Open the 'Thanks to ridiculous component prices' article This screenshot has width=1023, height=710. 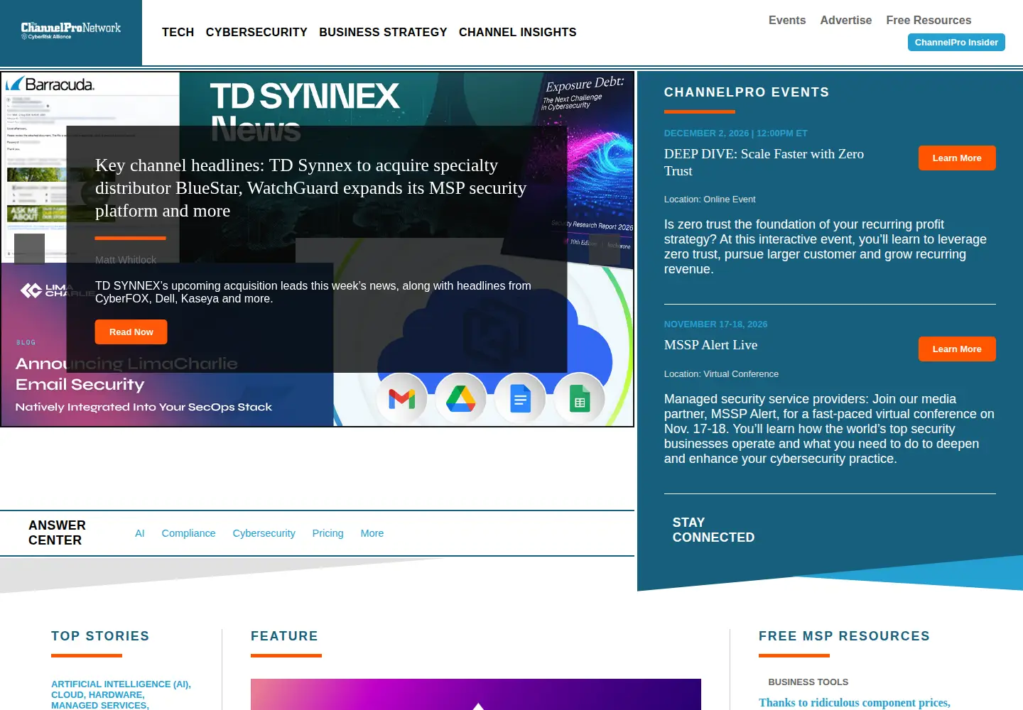click(855, 703)
